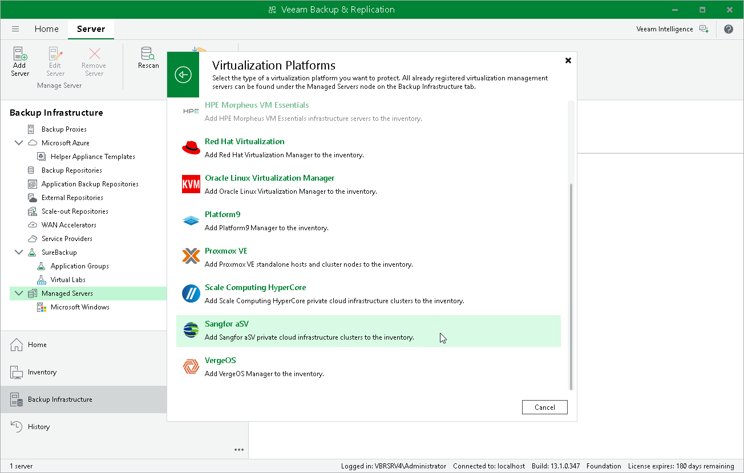
Task: Click the Platform9 stacked layers icon
Action: (191, 221)
